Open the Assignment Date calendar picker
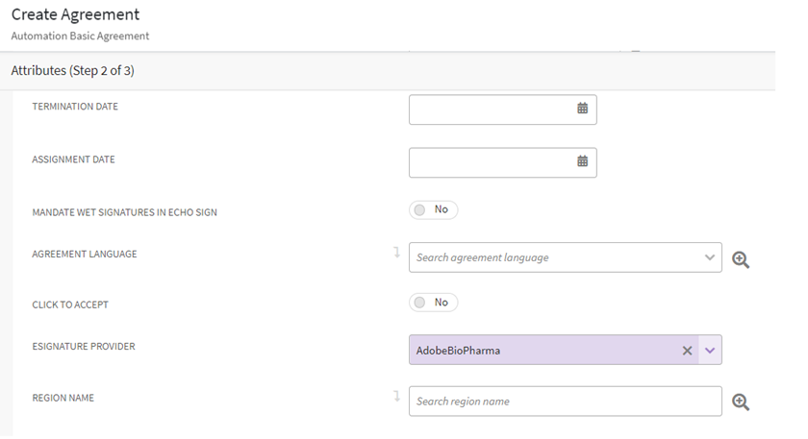808x439 pixels. (582, 162)
